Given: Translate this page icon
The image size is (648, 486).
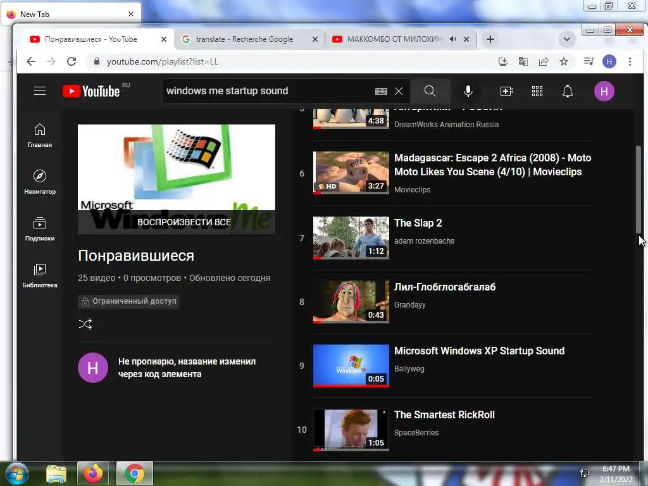Looking at the screenshot, I should coord(523,61).
